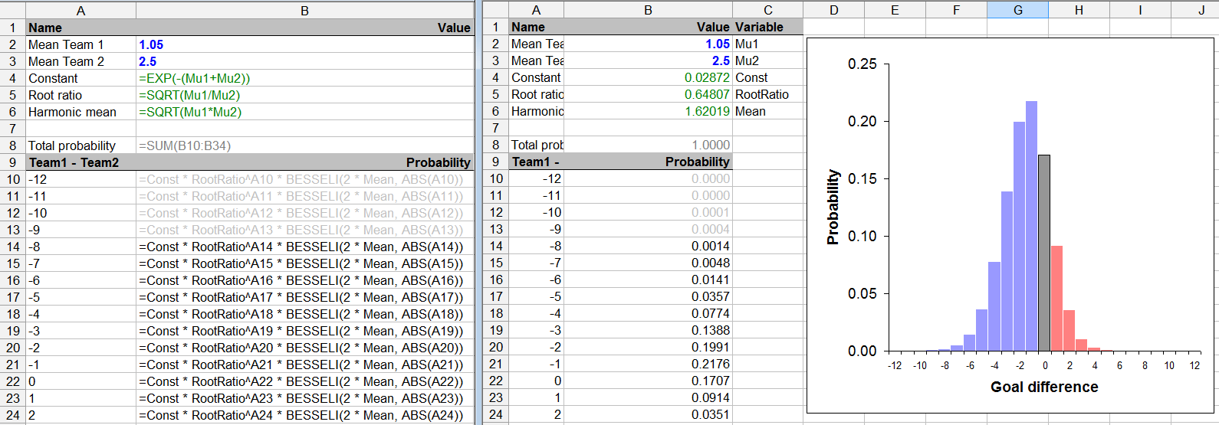Image resolution: width=1219 pixels, height=425 pixels.
Task: Select column C header in right sheet
Action: click(x=767, y=10)
